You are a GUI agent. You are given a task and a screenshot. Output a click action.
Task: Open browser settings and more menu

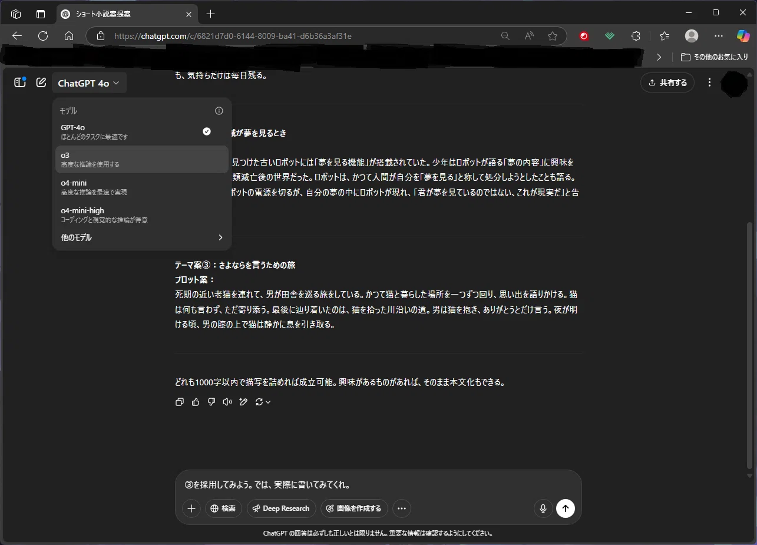coord(719,36)
